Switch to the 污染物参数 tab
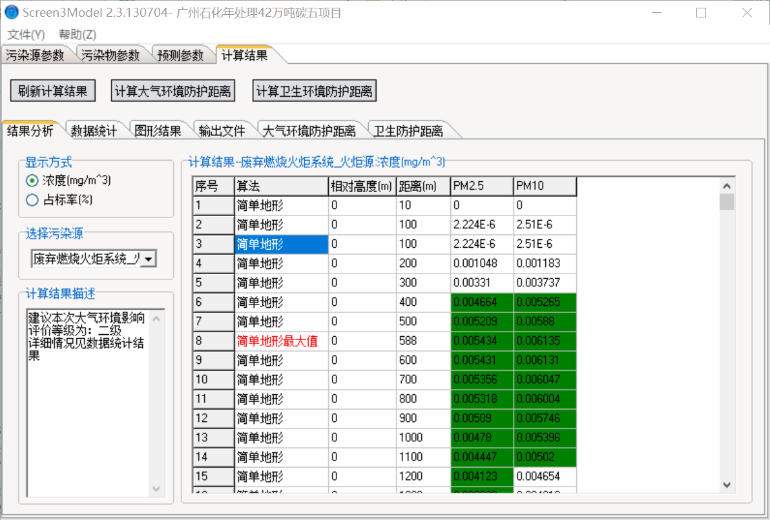The height and width of the screenshot is (520, 770). pos(111,55)
